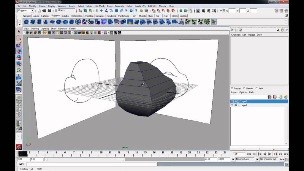
Task: Click move layer down icon
Action: click(275, 97)
